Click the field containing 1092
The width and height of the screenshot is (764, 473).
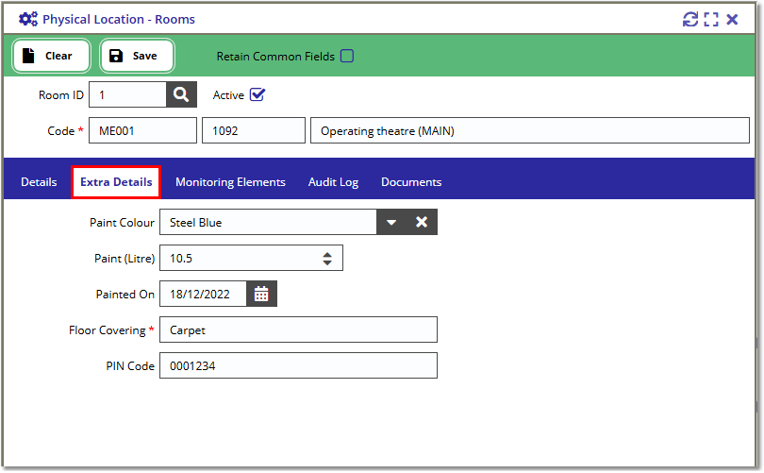click(x=254, y=130)
